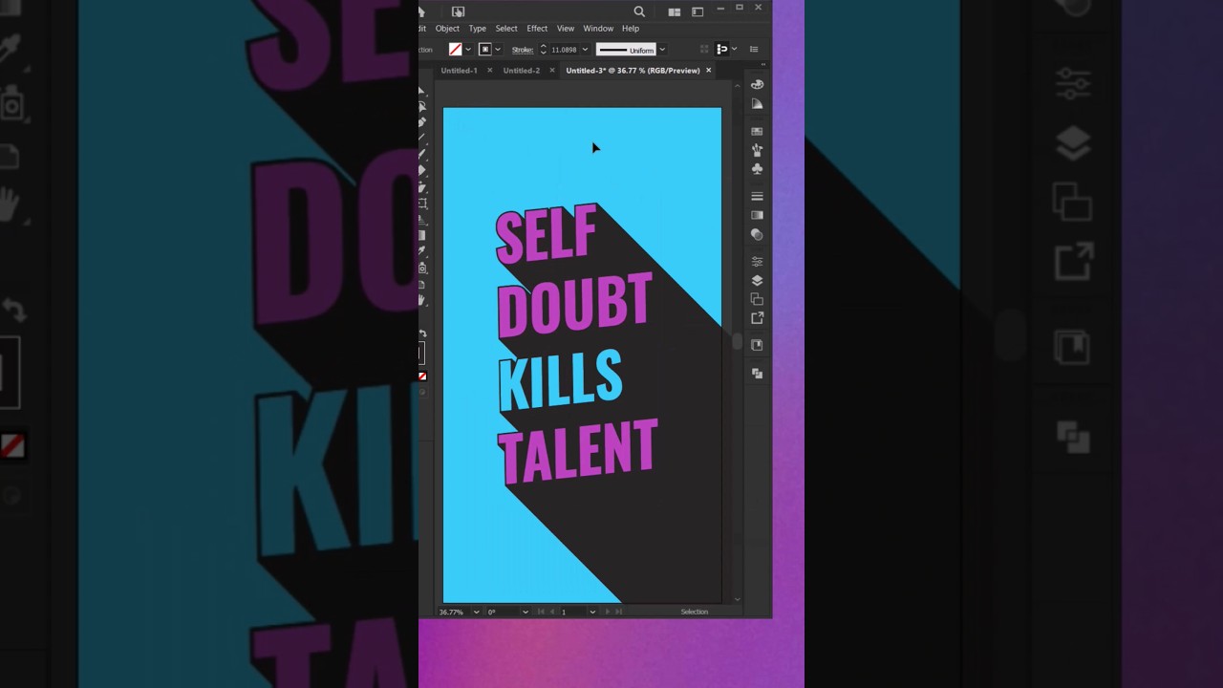Open the Stroke panel lines icon

click(758, 196)
